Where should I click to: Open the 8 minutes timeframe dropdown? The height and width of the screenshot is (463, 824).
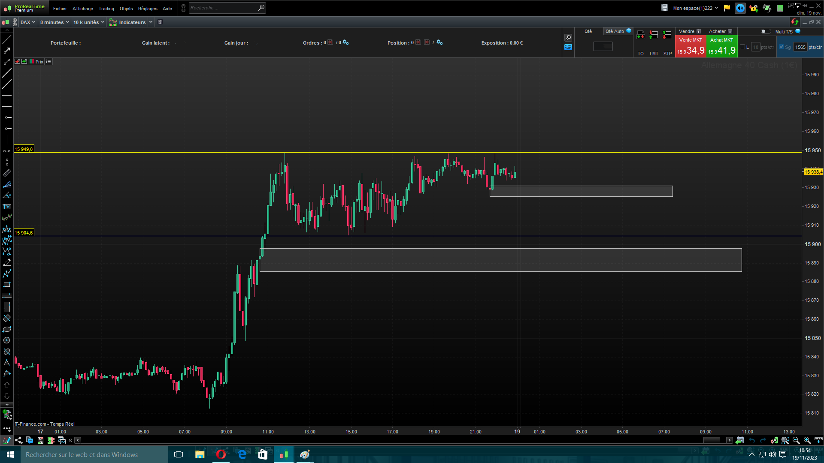(x=54, y=22)
